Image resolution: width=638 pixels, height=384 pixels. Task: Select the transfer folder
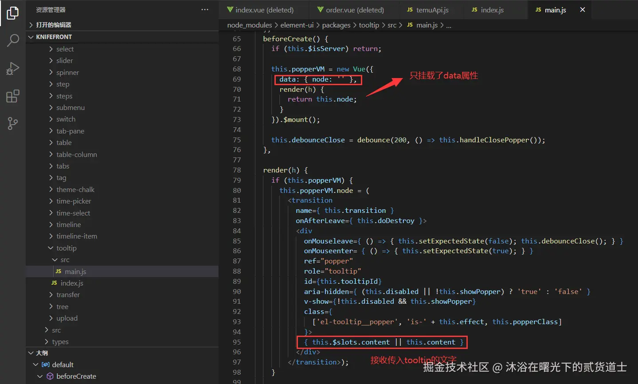click(x=122, y=294)
